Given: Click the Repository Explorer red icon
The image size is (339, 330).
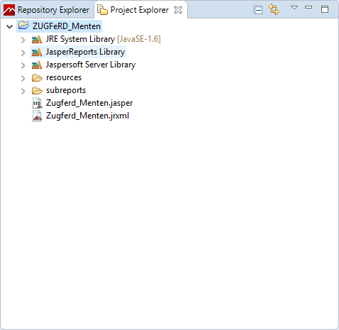Looking at the screenshot, I should (x=9, y=10).
